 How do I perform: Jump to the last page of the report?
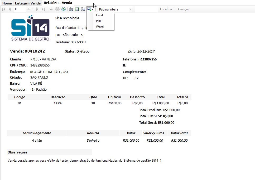click(43, 9)
